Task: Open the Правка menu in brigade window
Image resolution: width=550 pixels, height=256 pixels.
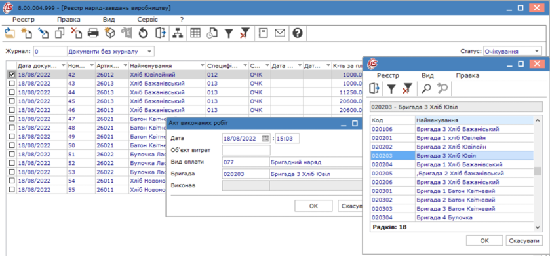Action: point(467,75)
